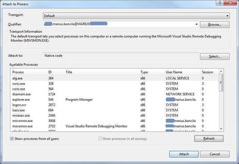This screenshot has width=239, height=164.
Task: Sort by the User Name column header
Action: point(183,72)
